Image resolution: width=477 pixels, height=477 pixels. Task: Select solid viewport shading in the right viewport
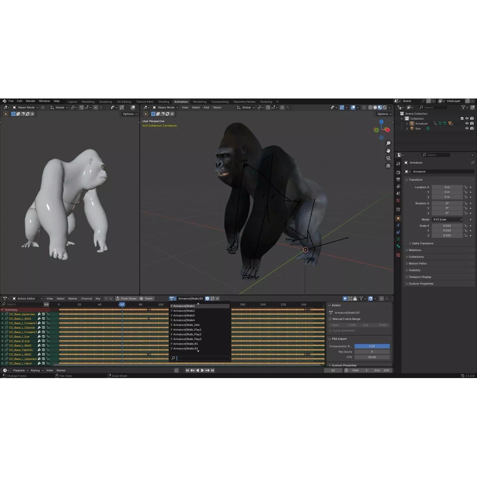coord(375,107)
